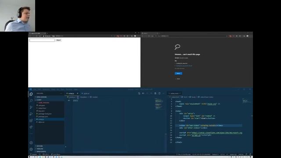Click the master branch indicator in status bar

coord(34,154)
